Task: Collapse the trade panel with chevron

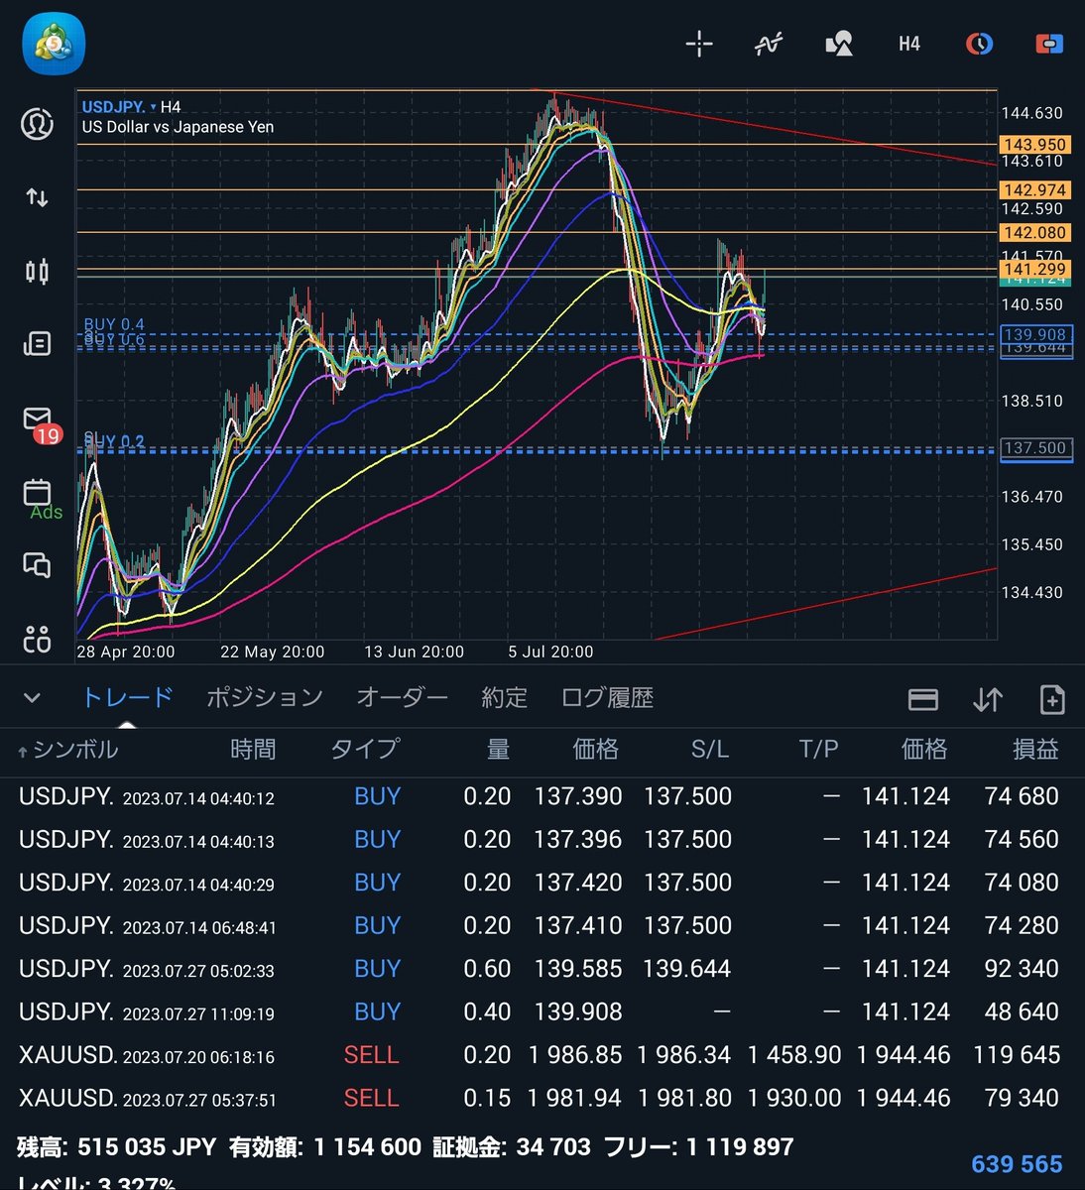Action: [x=32, y=698]
